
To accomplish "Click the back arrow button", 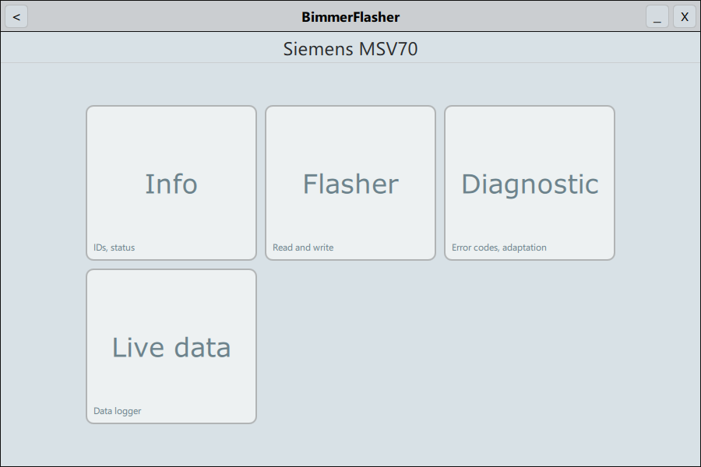I will pos(16,16).
